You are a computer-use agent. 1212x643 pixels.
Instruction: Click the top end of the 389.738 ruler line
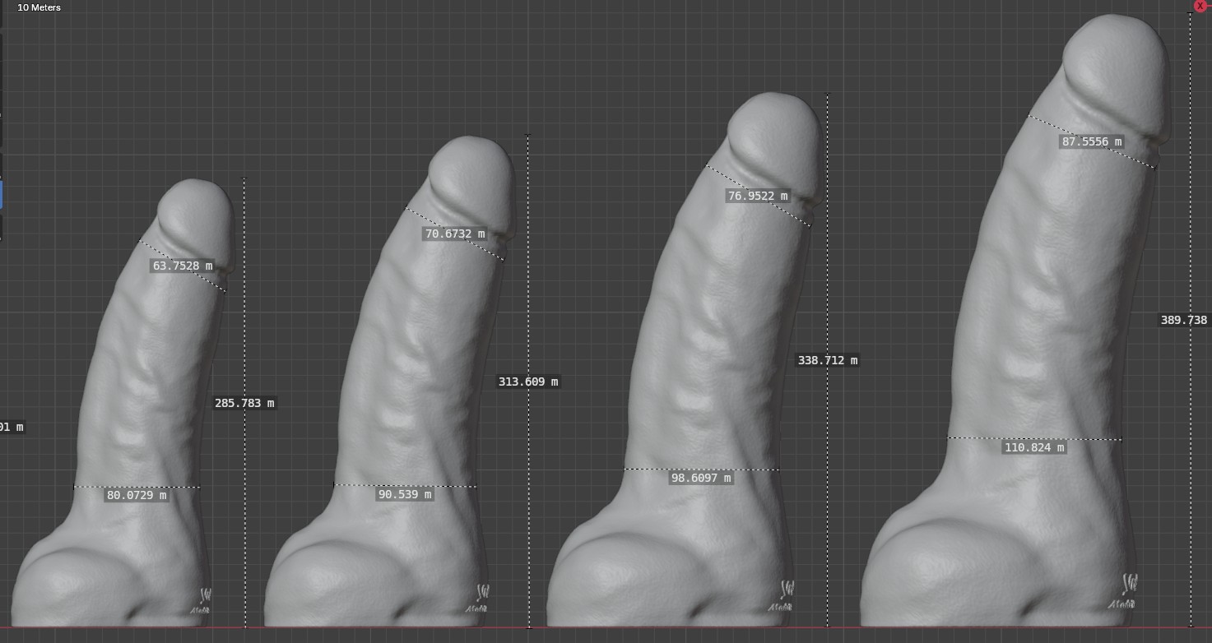[x=1191, y=15]
